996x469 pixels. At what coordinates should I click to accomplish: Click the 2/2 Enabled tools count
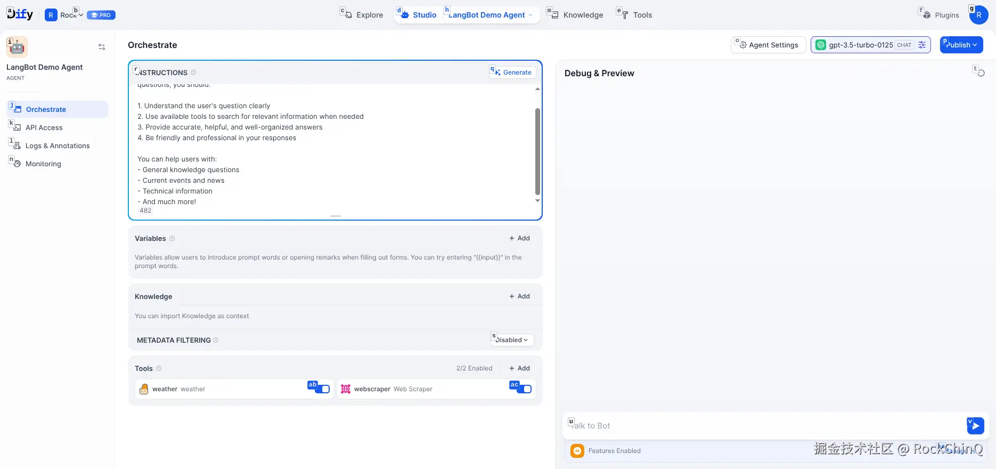point(474,368)
